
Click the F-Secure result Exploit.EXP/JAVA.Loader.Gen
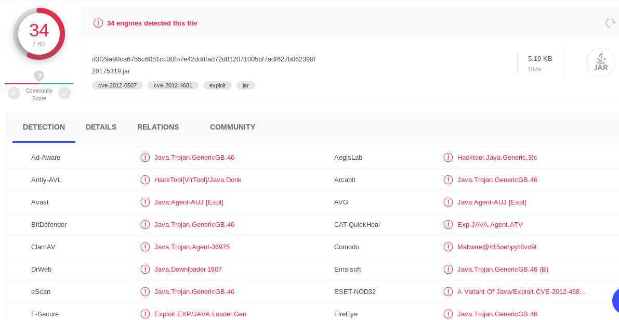click(200, 314)
